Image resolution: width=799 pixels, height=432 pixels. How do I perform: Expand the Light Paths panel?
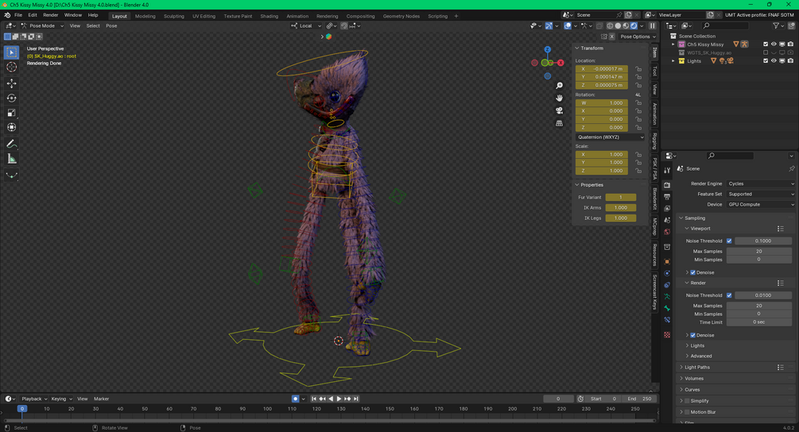pos(696,367)
